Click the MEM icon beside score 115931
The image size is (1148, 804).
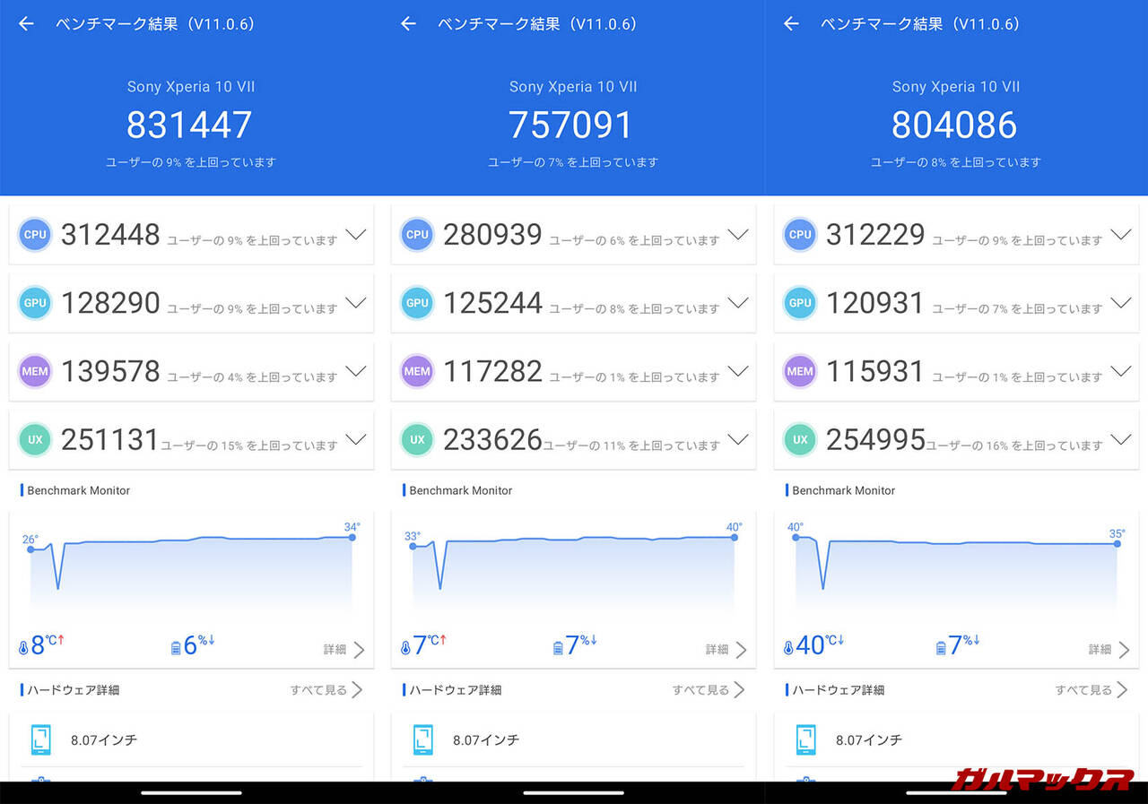tap(800, 371)
